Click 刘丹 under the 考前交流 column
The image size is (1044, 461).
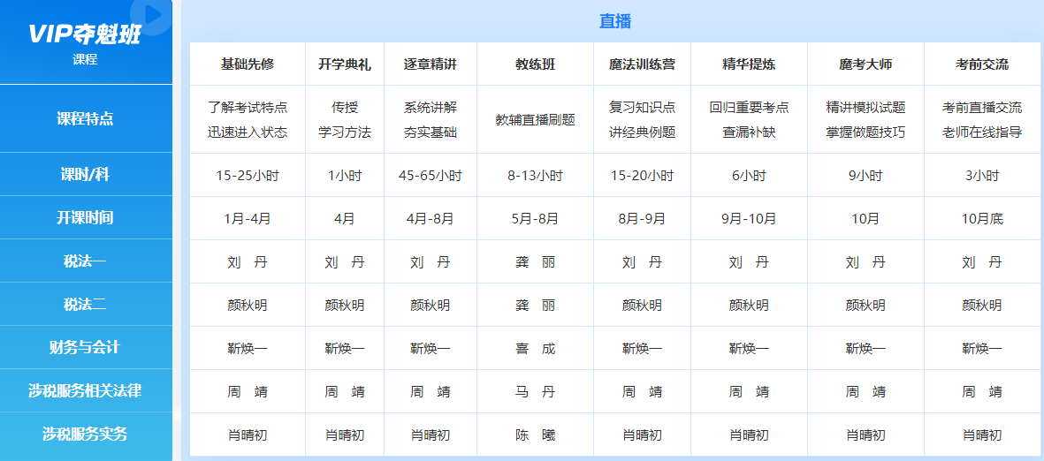point(982,262)
